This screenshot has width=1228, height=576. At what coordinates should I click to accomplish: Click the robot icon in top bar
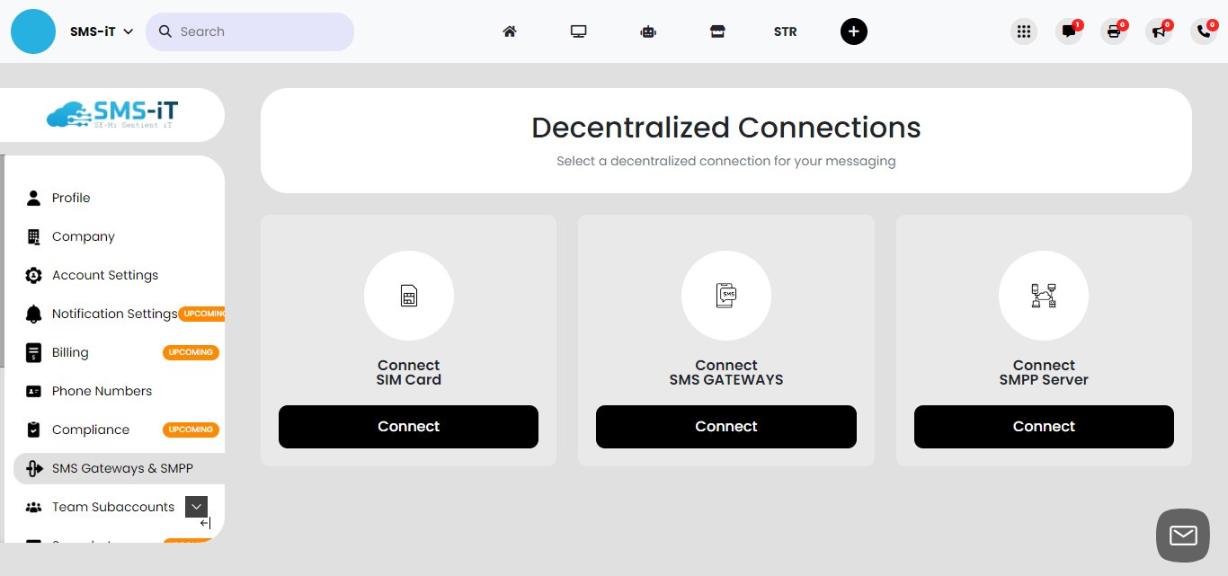coord(648,31)
